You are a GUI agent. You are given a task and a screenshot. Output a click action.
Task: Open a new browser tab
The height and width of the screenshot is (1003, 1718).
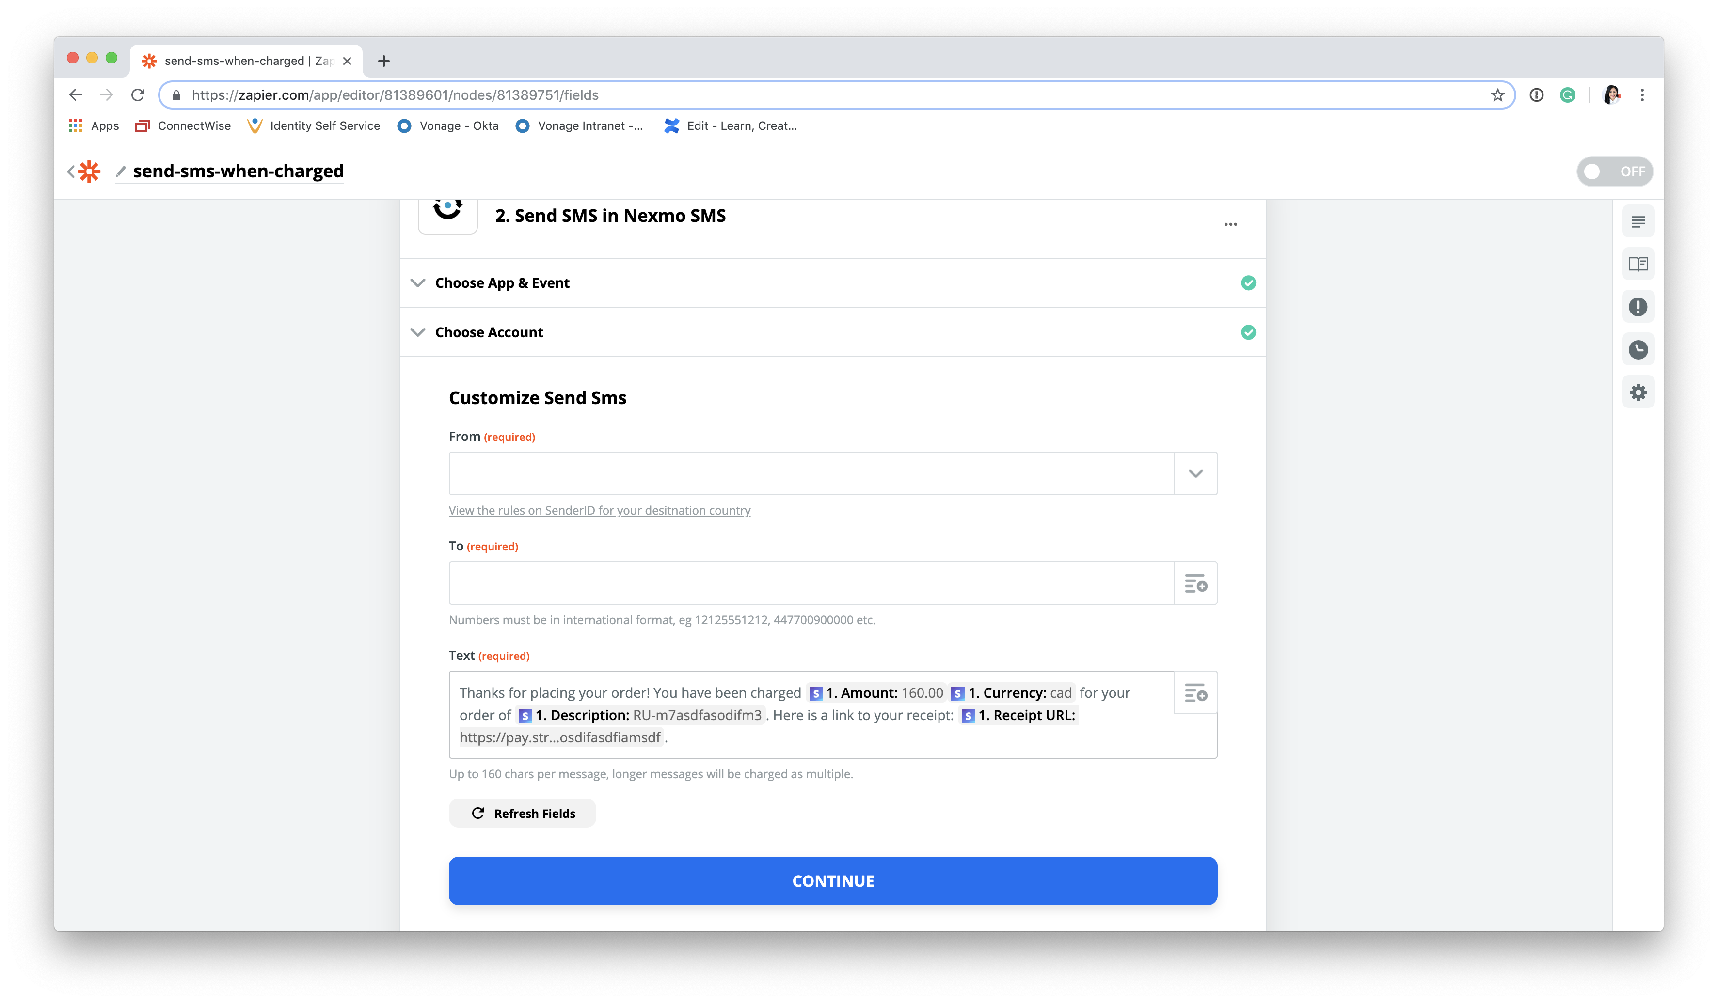tap(384, 62)
